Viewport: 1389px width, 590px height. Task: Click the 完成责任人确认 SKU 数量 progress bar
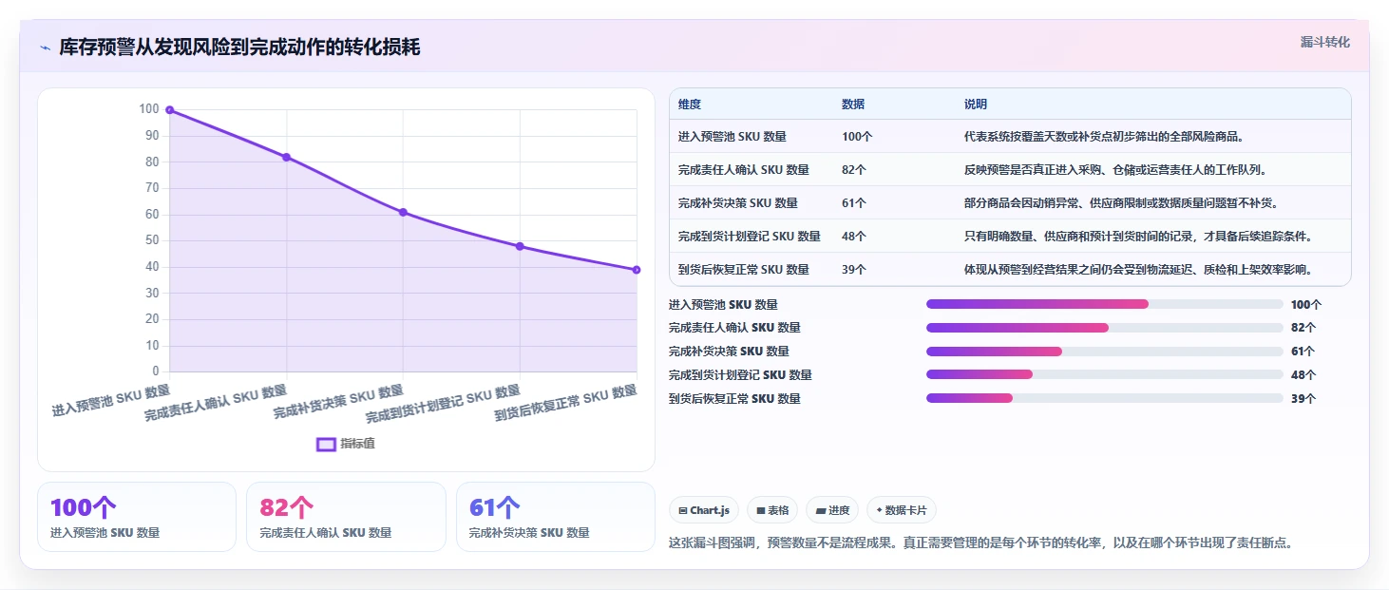[x=1105, y=328]
